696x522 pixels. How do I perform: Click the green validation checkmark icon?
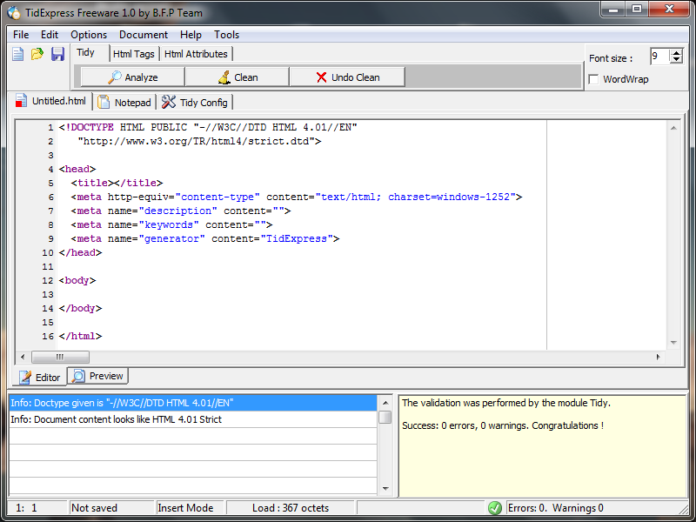[x=494, y=508]
